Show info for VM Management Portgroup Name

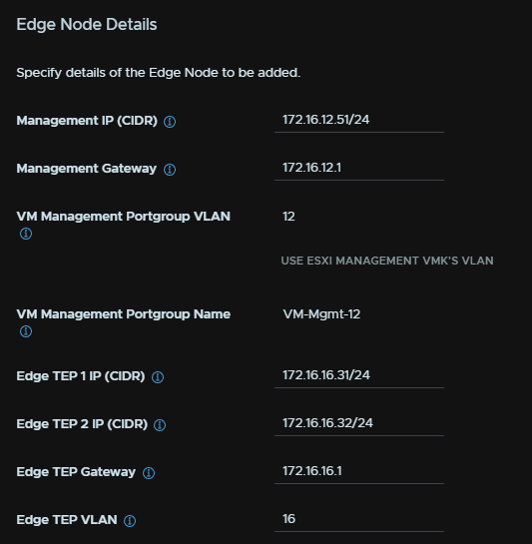(26, 331)
